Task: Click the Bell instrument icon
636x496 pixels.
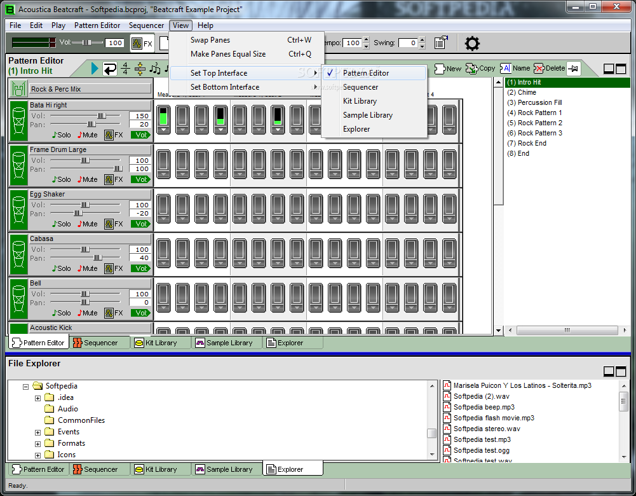Action: pos(18,299)
